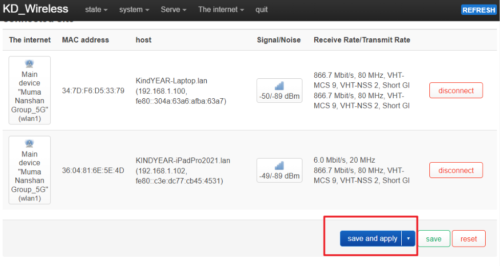Click signal bars icon showing -50/-89 dBm
The image size is (500, 266).
pos(279,86)
